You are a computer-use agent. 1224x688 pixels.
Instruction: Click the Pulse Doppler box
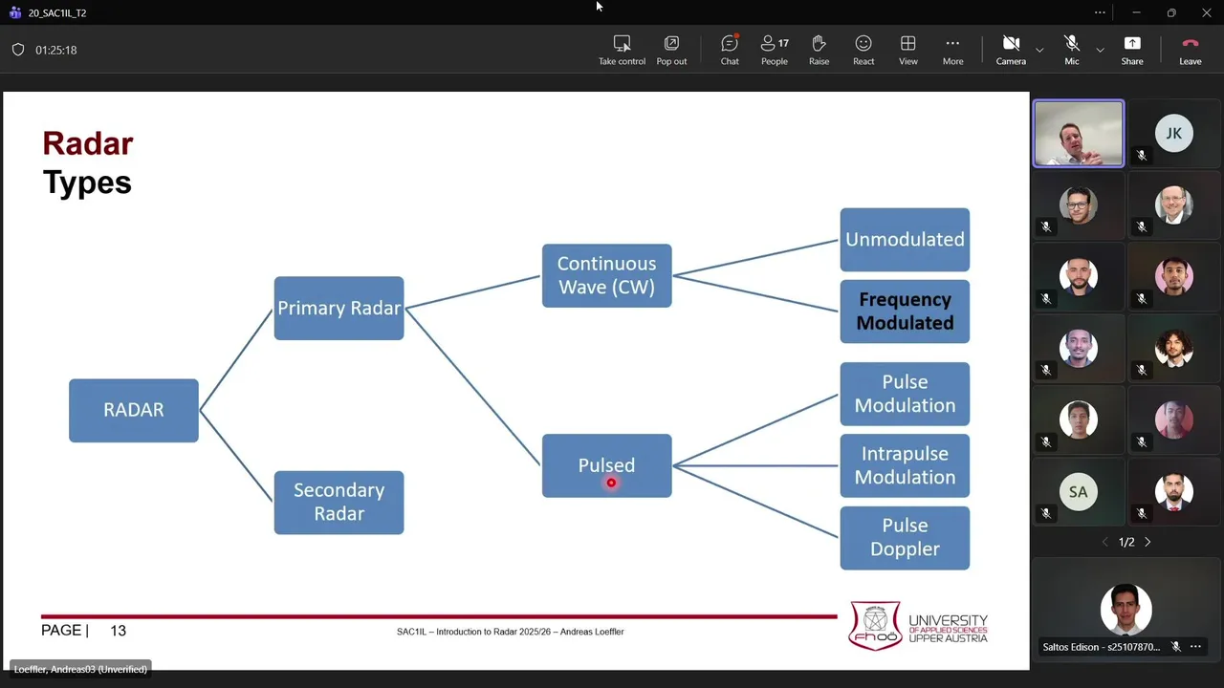905,537
